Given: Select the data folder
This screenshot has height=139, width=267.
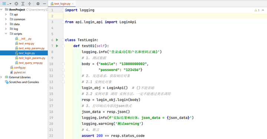Looking at the screenshot, I should (x=17, y=24).
